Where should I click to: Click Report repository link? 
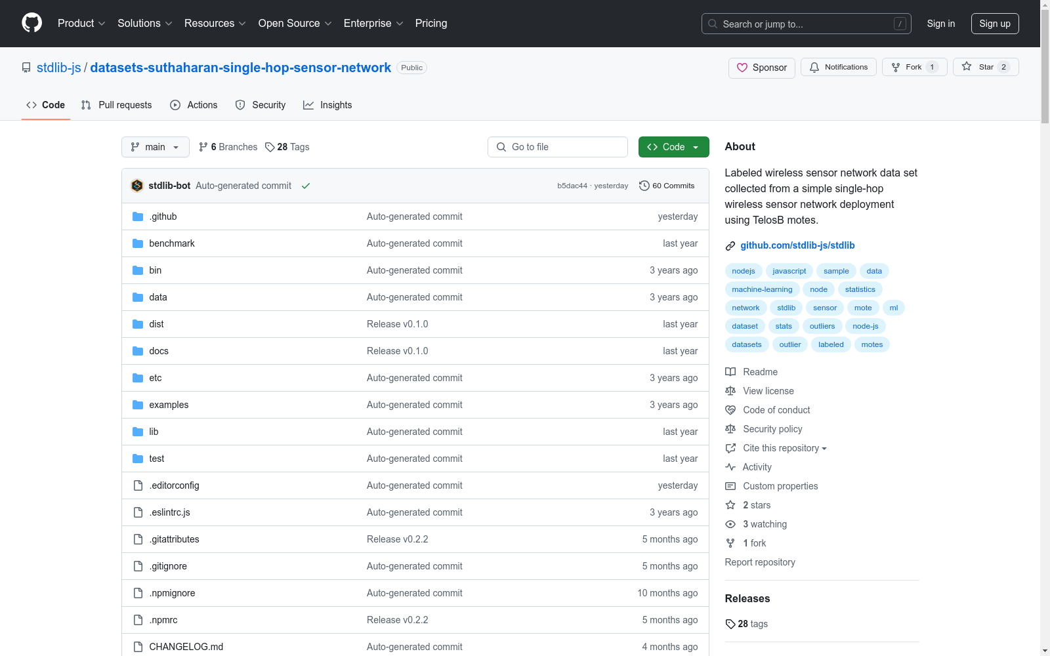pos(760,562)
